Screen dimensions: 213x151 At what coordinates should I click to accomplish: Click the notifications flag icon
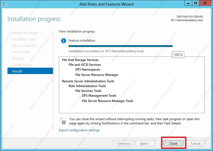63,121
